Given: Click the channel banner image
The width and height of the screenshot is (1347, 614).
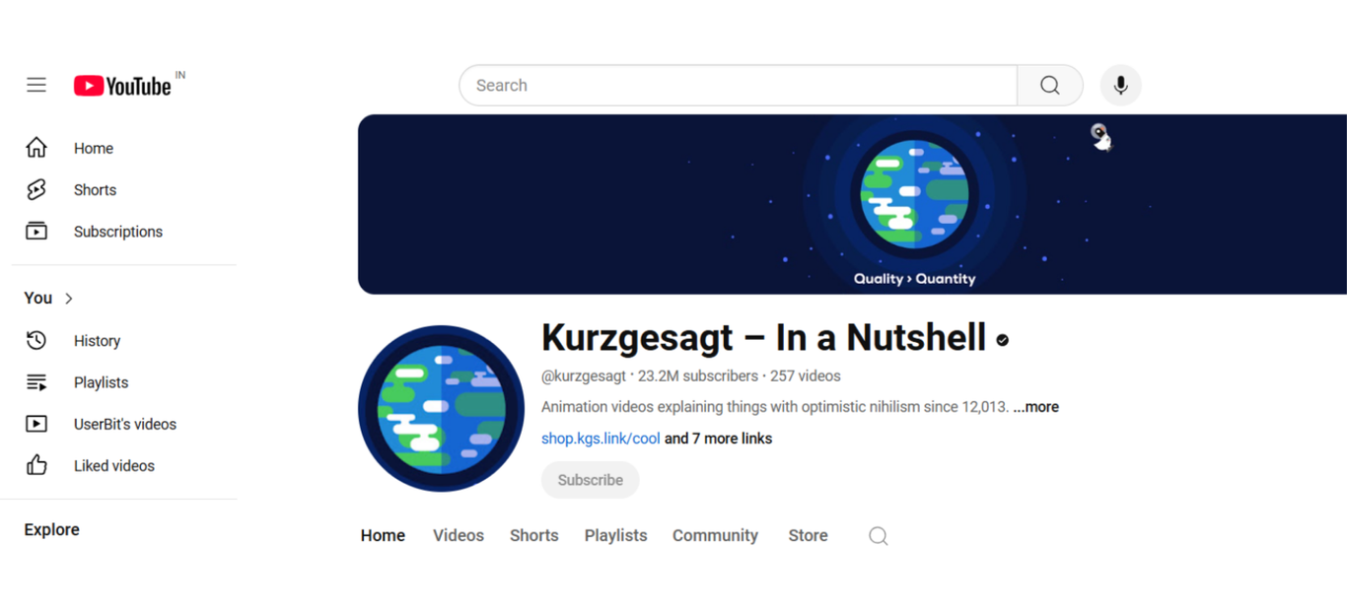Looking at the screenshot, I should (x=852, y=204).
